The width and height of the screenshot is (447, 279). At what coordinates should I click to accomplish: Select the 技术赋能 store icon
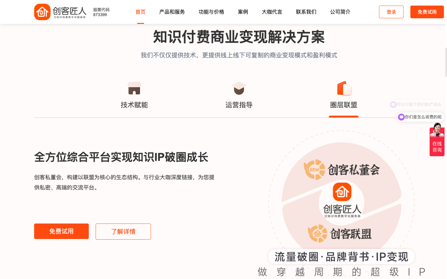[x=134, y=88]
